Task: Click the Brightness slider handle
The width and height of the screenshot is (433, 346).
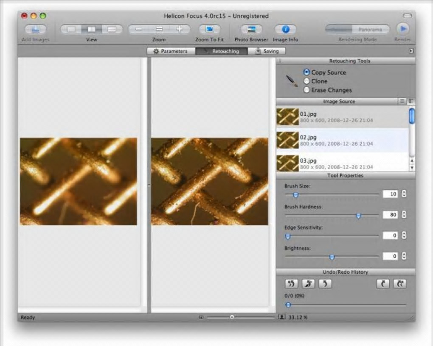Action: pos(332,257)
